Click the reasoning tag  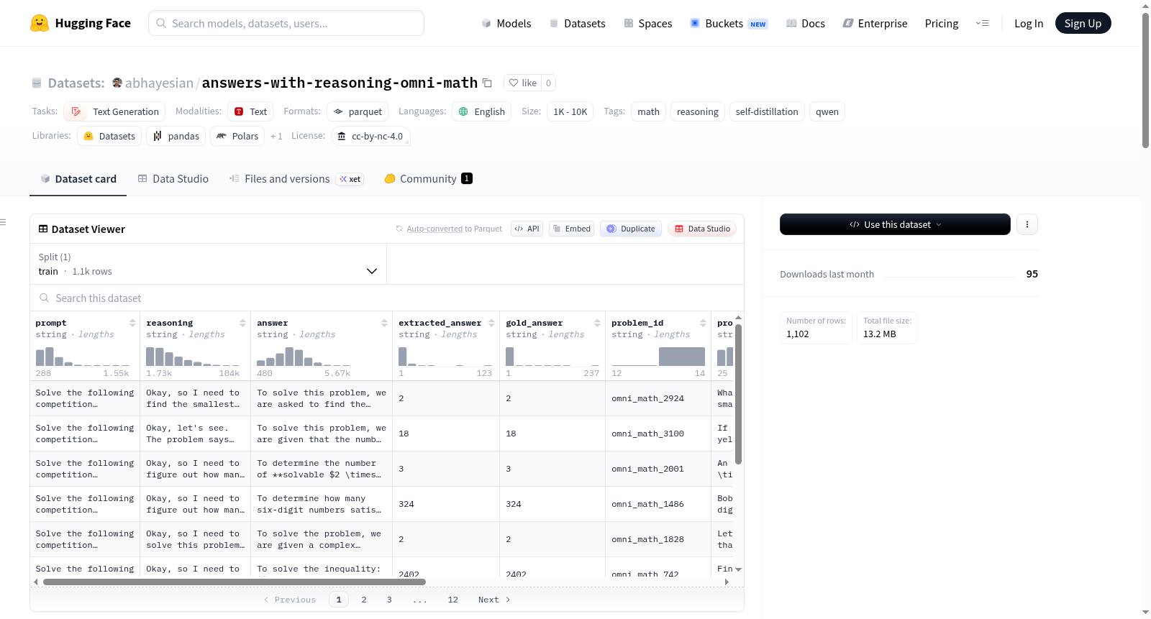(698, 111)
